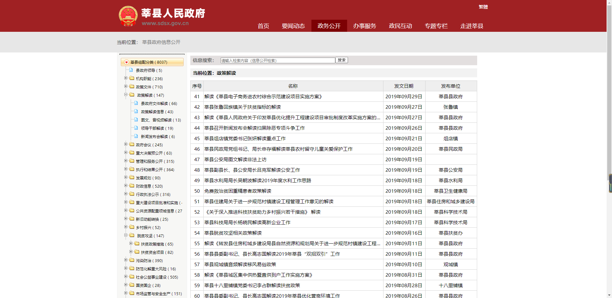The width and height of the screenshot is (612, 298).
Task: Click the red arrow icon beside 莘县组配分类
Action: 127,62
